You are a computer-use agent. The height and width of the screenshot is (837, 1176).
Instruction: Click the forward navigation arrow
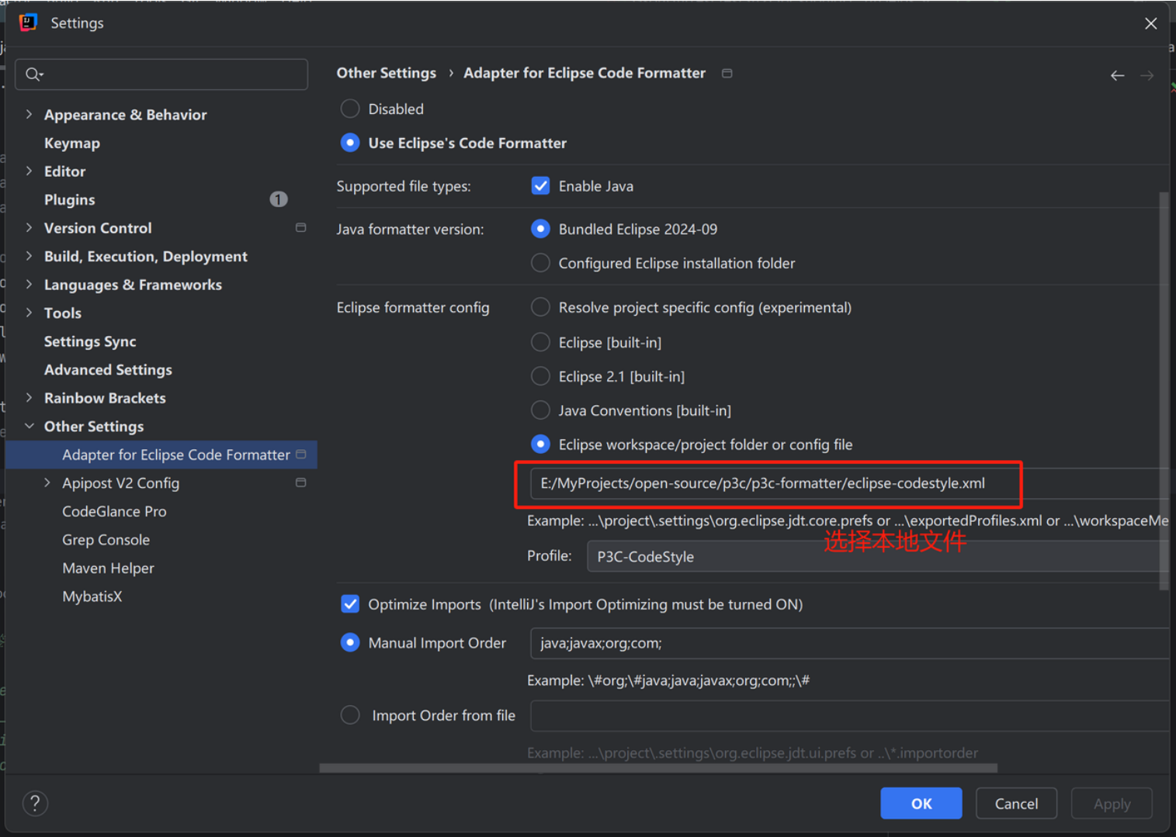(1147, 75)
